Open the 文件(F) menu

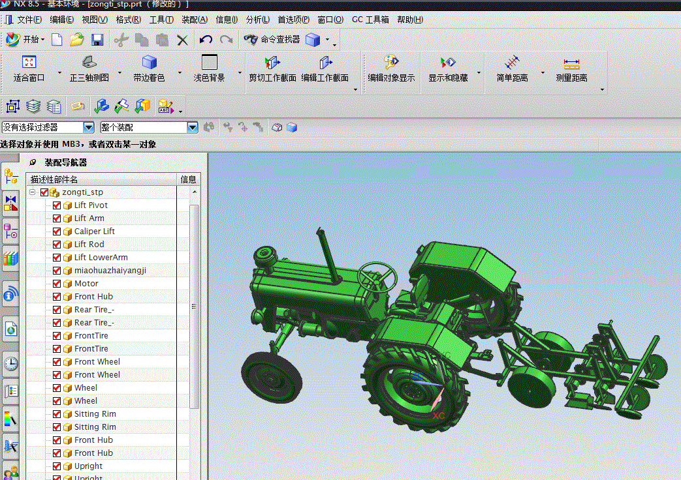(29, 20)
